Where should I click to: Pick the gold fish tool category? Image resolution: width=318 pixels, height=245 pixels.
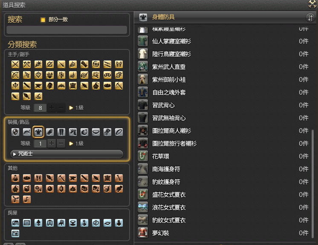pos(27,96)
